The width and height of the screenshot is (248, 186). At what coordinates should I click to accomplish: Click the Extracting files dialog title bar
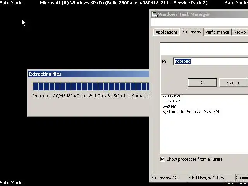[89, 74]
